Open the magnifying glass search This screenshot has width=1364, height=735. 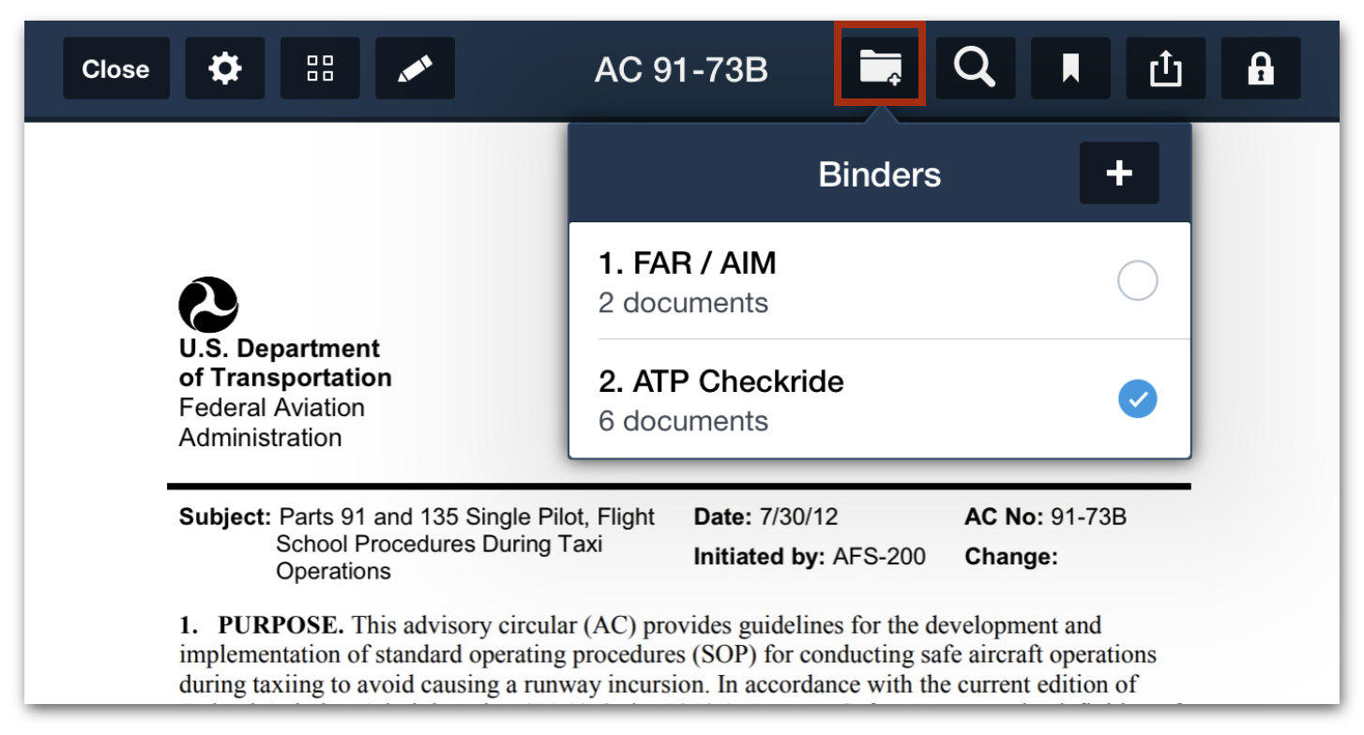pos(975,68)
